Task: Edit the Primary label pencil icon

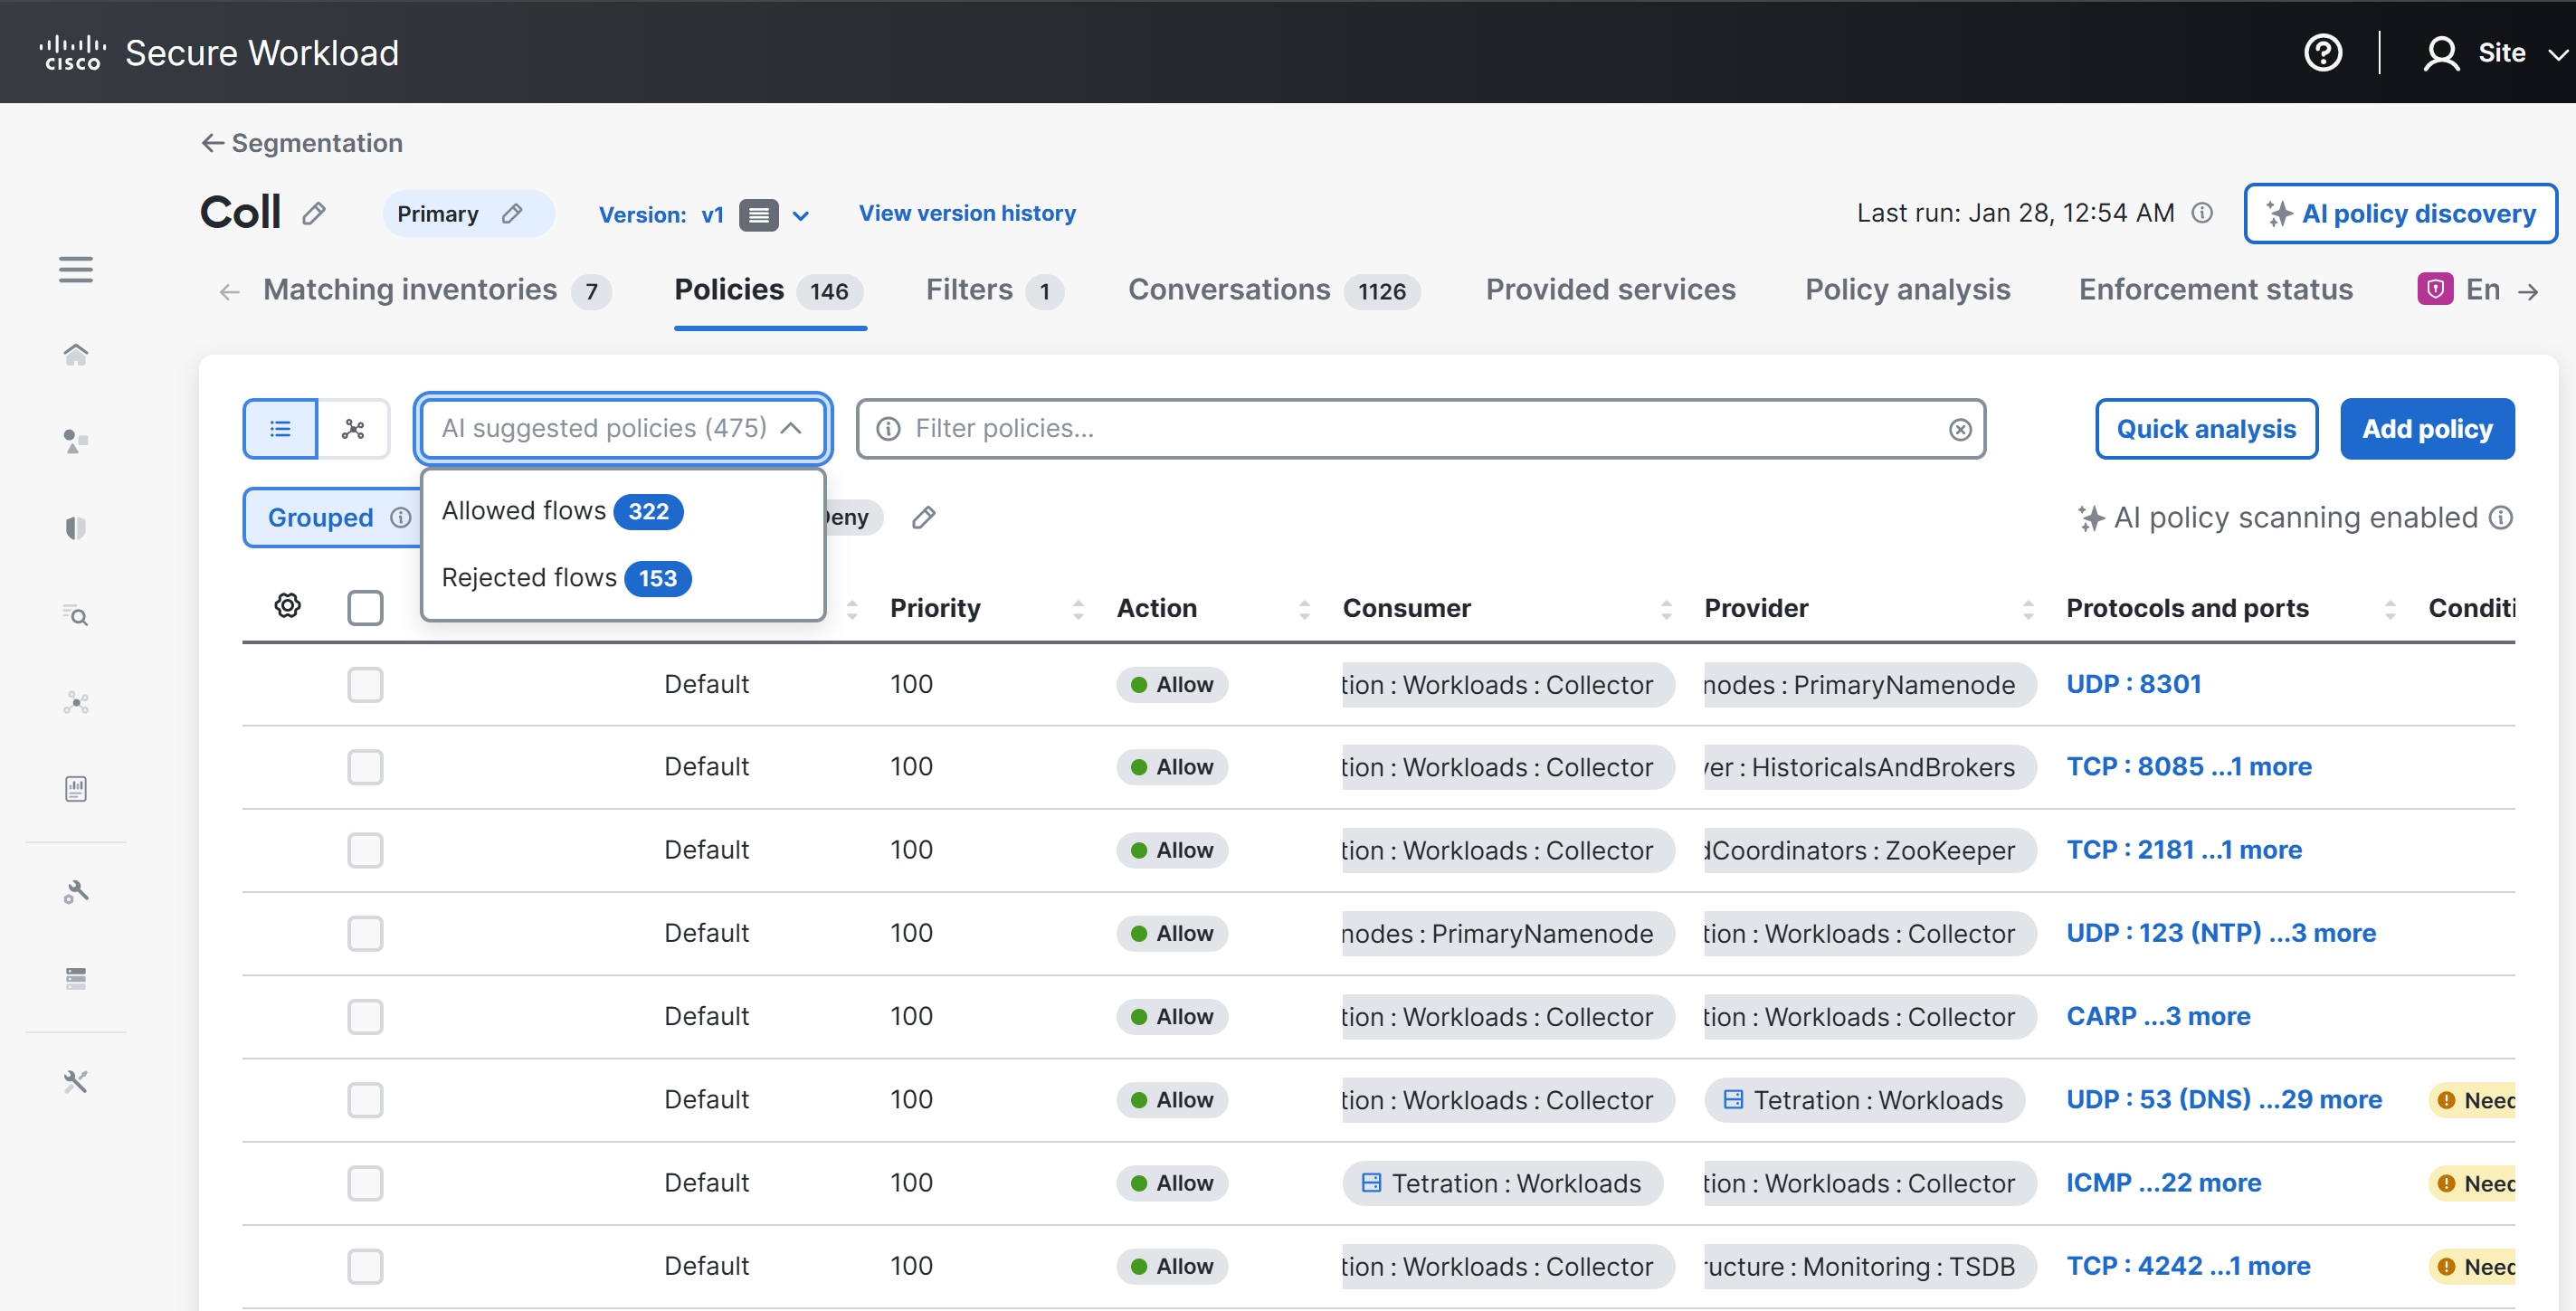Action: coord(512,213)
